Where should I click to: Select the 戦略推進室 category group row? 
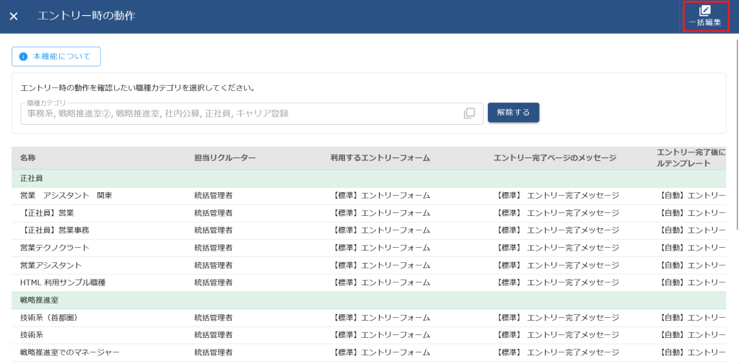(40, 300)
